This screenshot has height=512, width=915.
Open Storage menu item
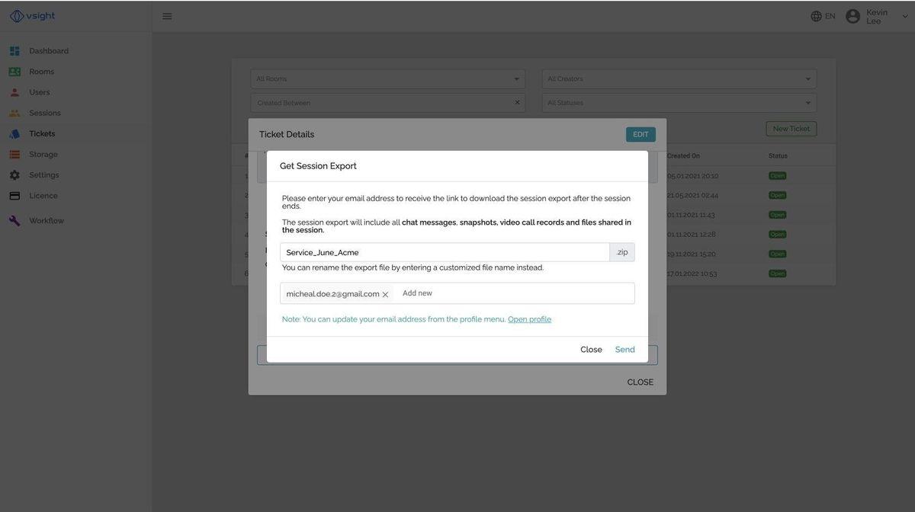43,154
